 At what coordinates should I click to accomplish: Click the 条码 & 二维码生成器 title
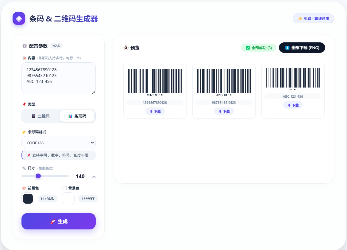click(x=64, y=19)
